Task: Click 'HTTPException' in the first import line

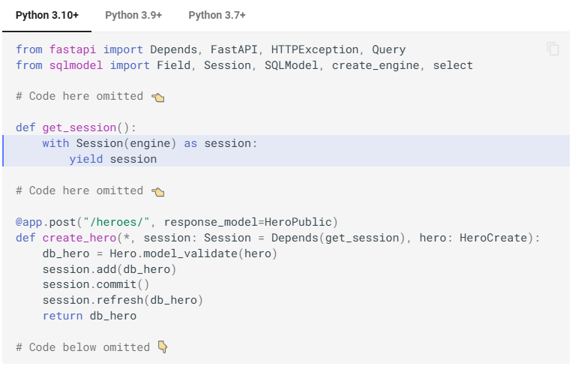Action: pyautogui.click(x=315, y=49)
